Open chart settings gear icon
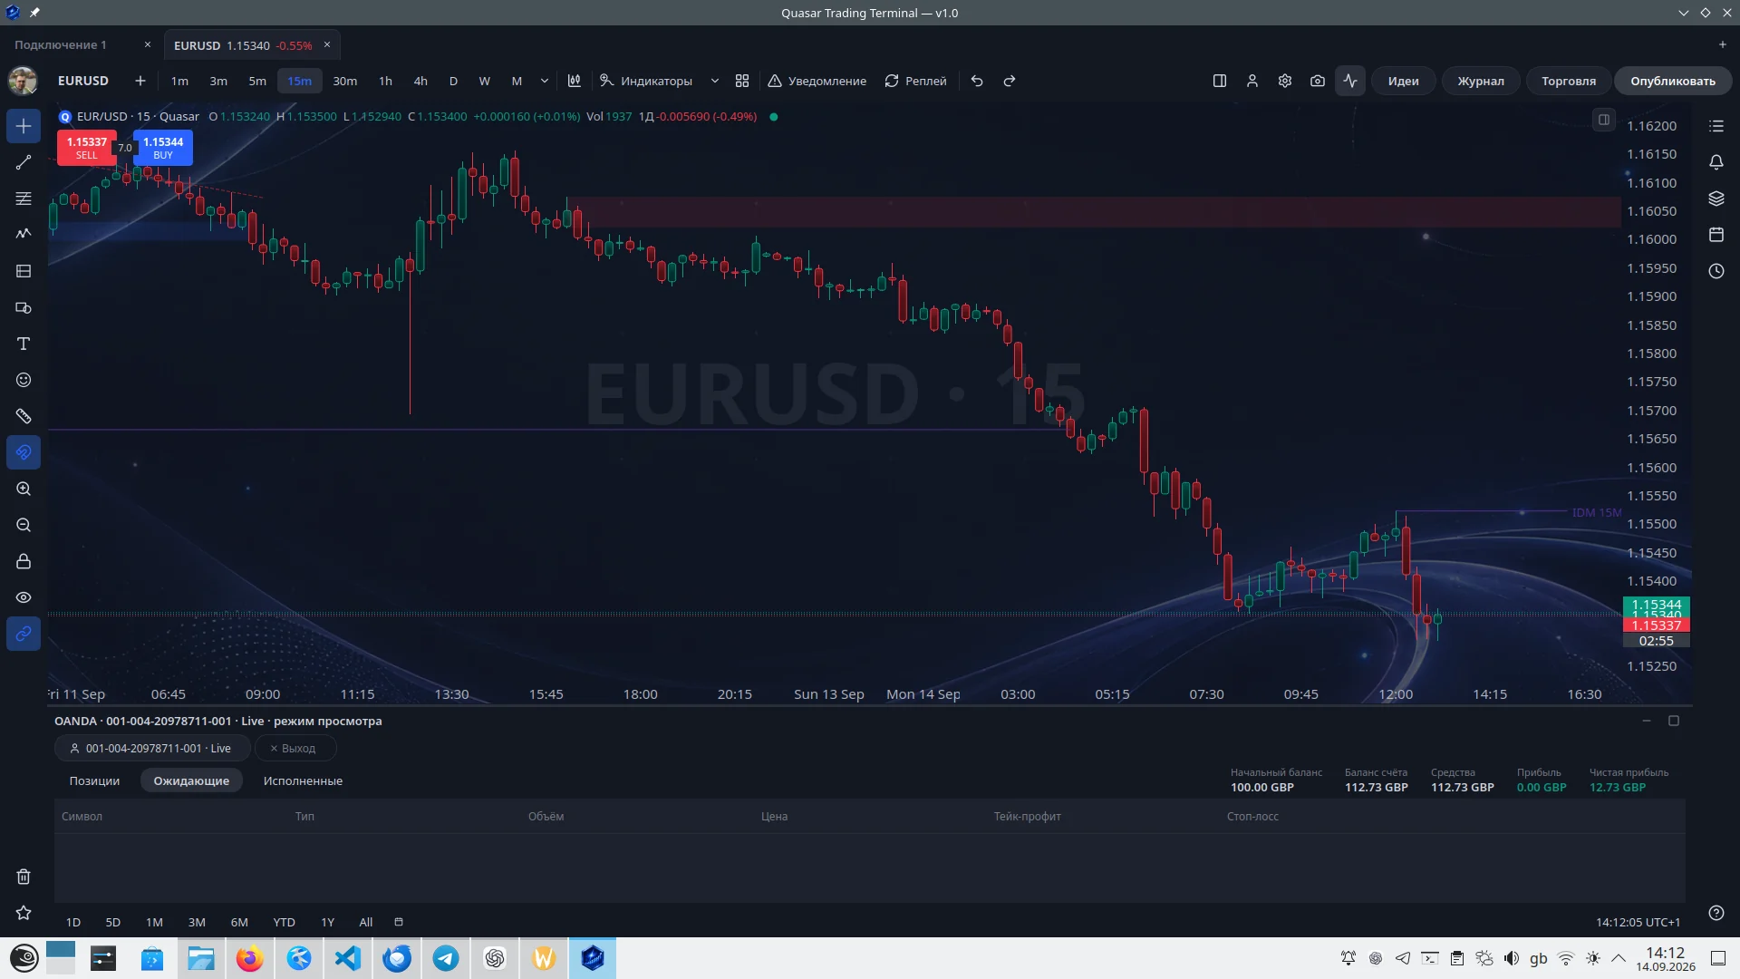Image resolution: width=1740 pixels, height=979 pixels. 1285,81
